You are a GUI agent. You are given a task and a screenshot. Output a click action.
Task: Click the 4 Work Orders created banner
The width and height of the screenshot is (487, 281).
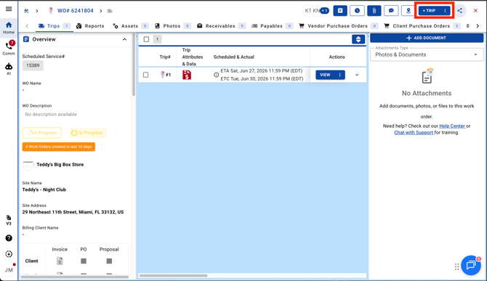59,147
